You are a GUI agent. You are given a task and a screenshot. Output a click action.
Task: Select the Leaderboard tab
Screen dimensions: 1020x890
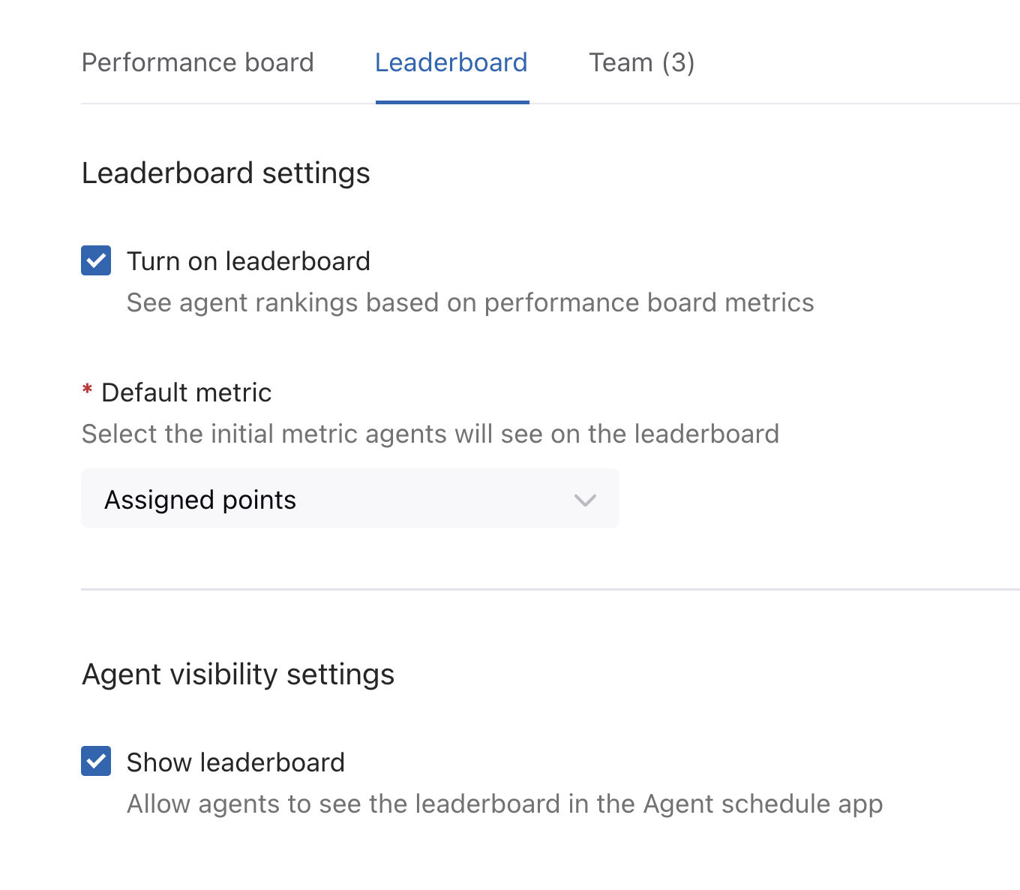(451, 62)
